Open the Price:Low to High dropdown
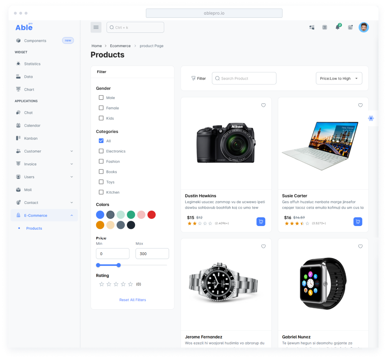This screenshot has width=387, height=359. (x=339, y=78)
